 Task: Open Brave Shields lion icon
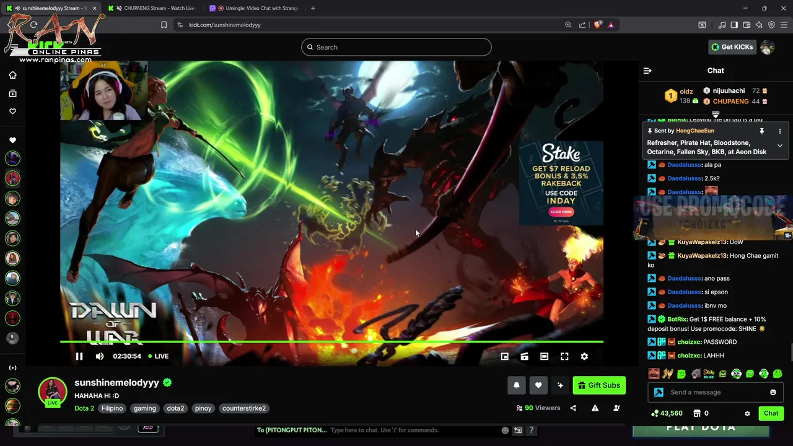(x=597, y=25)
